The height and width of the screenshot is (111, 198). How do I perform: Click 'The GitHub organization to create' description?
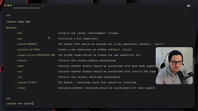99,55
